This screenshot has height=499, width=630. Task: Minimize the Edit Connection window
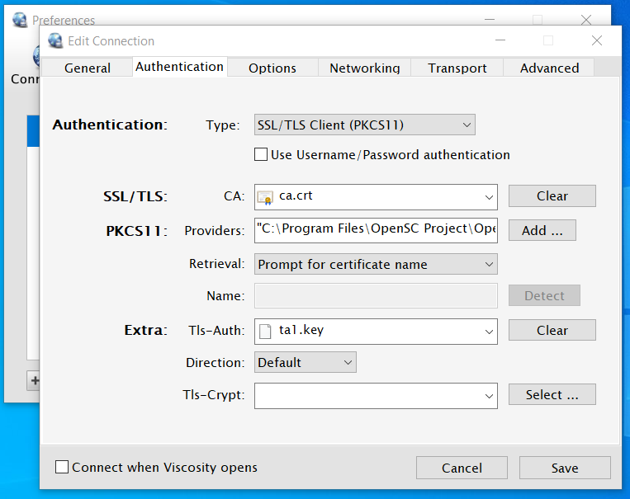[500, 40]
